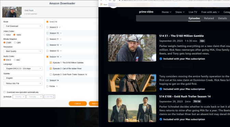230x127 pixels.
Task: Click the Add to queue button
Action: (x=94, y=103)
